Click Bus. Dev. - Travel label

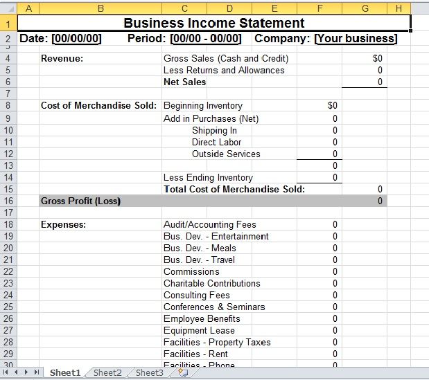tap(199, 260)
